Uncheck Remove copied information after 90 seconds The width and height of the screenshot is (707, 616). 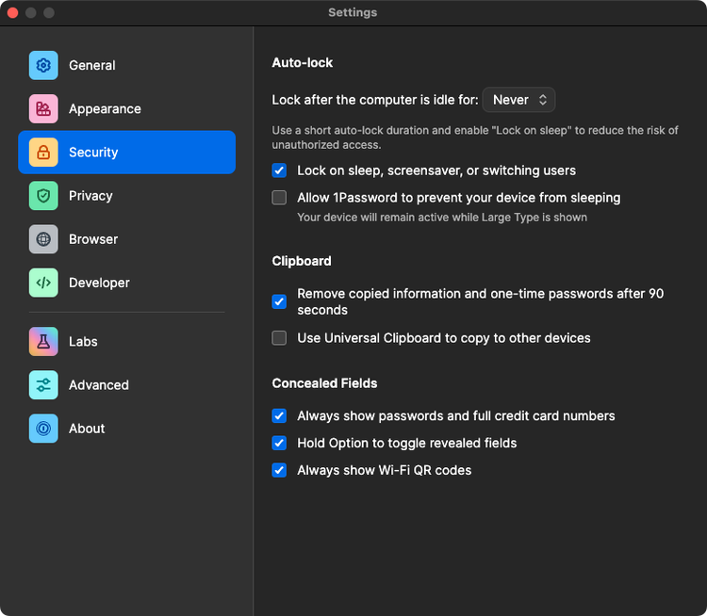(x=279, y=301)
